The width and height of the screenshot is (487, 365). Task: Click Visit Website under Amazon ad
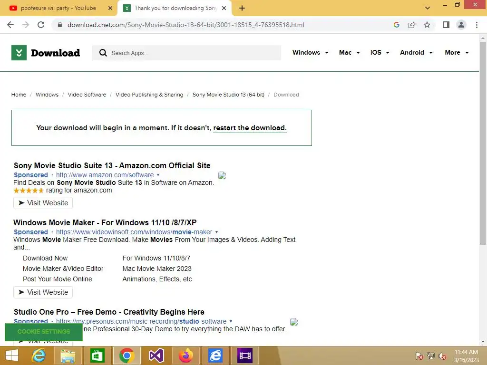point(43,203)
